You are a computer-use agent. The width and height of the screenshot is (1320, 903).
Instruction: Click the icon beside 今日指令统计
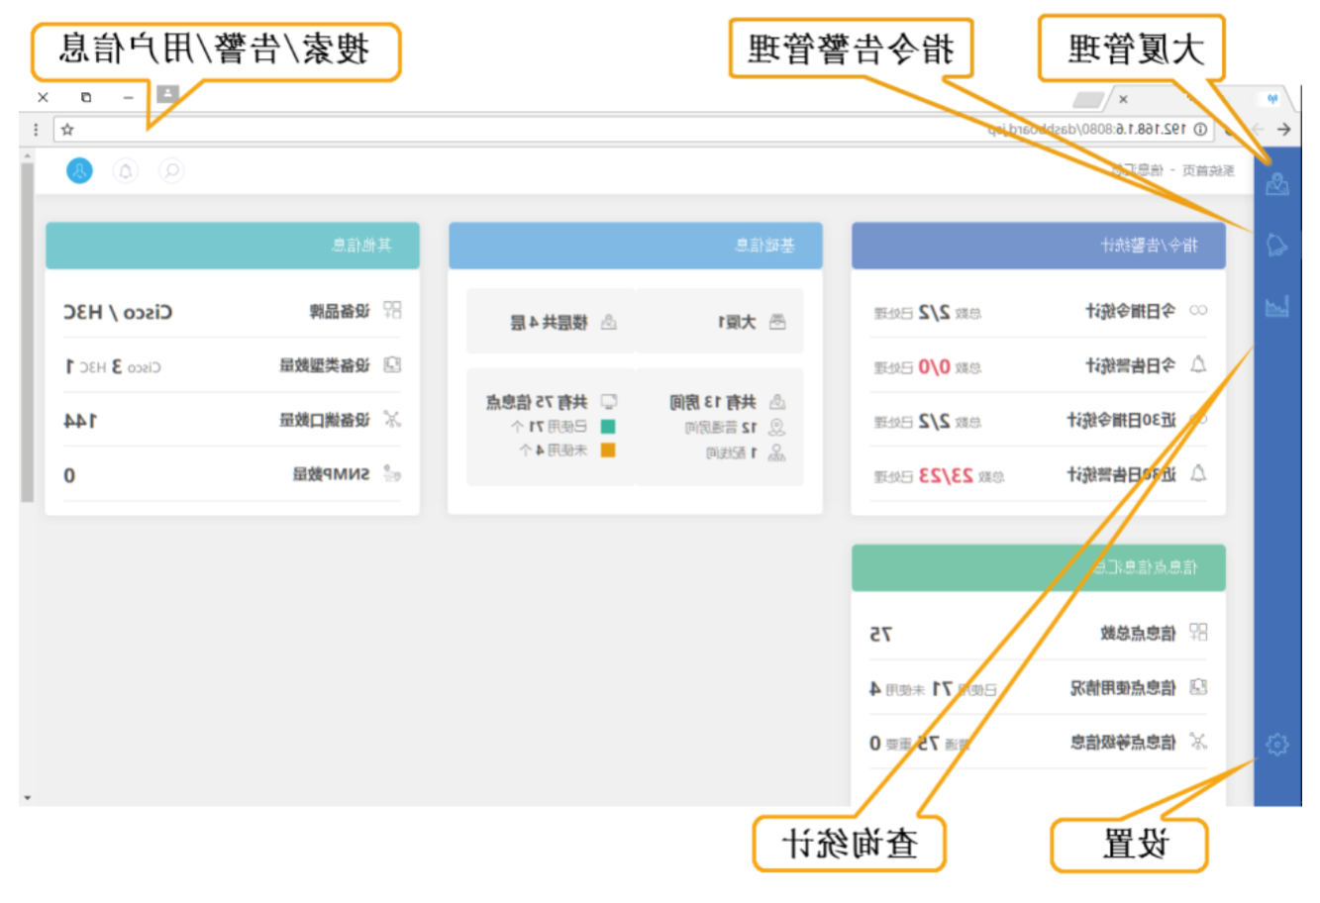[x=1198, y=311]
